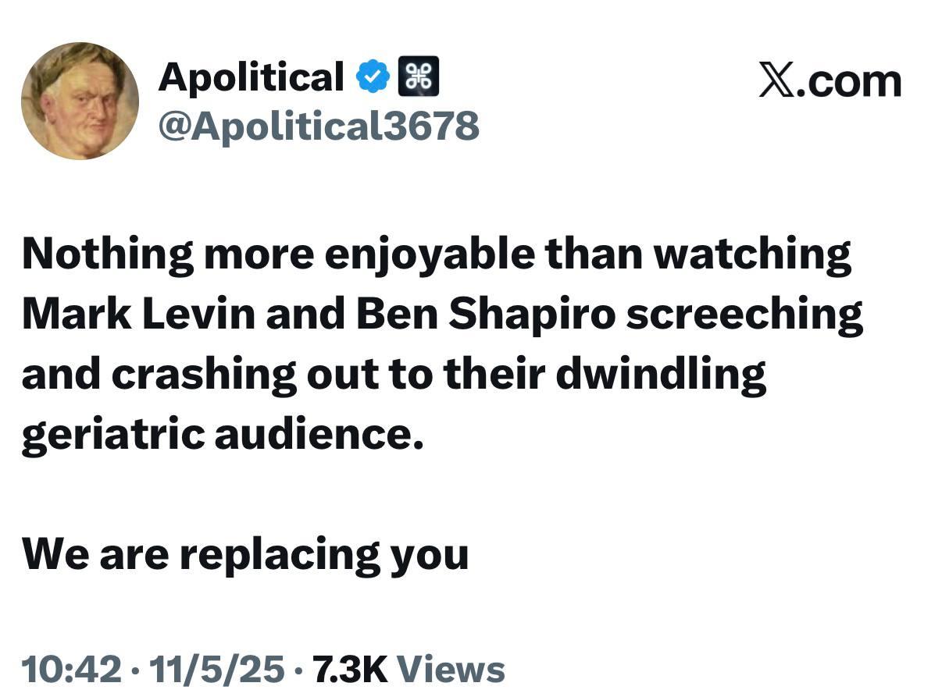Click the name Mark Levin in the post

pyautogui.click(x=138, y=314)
